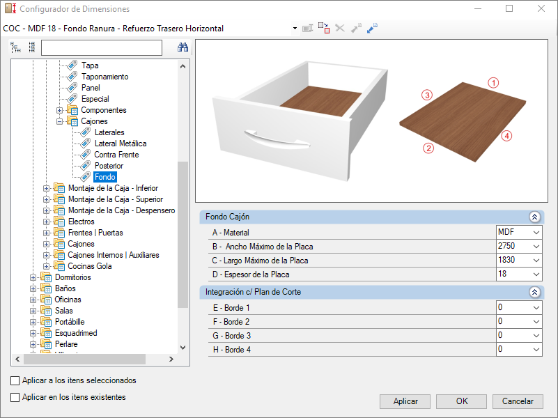Expand Cajones Internos | Auxiliares node
558x418 pixels.
(x=46, y=255)
